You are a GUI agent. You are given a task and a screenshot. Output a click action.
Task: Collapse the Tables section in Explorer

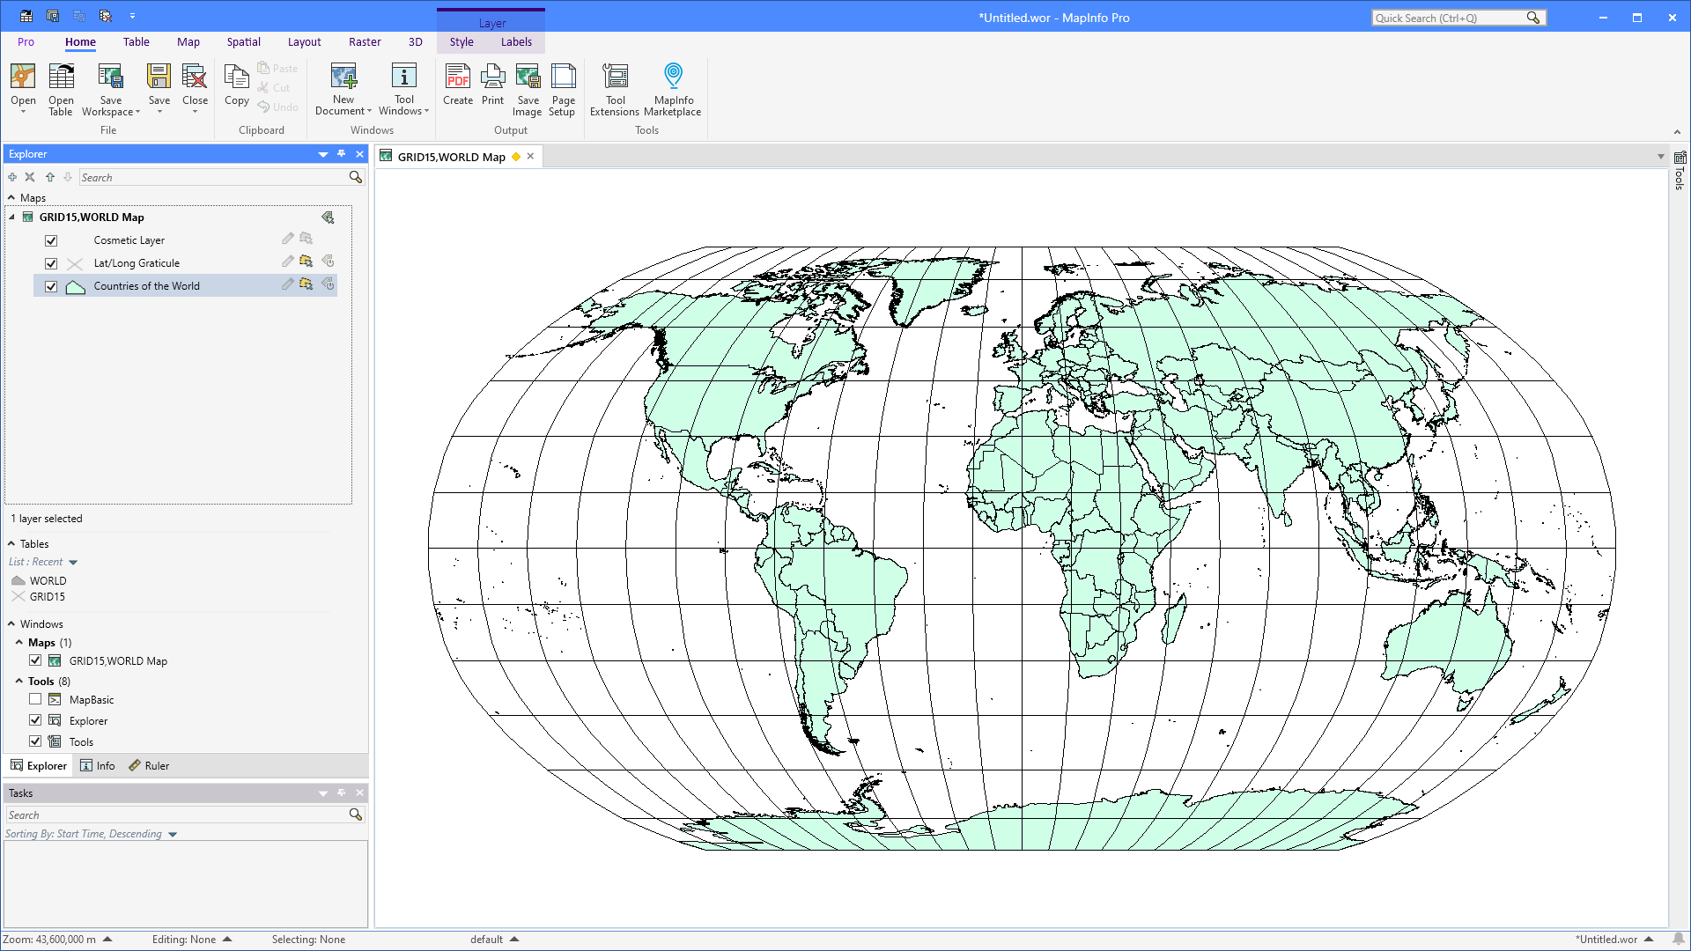13,543
